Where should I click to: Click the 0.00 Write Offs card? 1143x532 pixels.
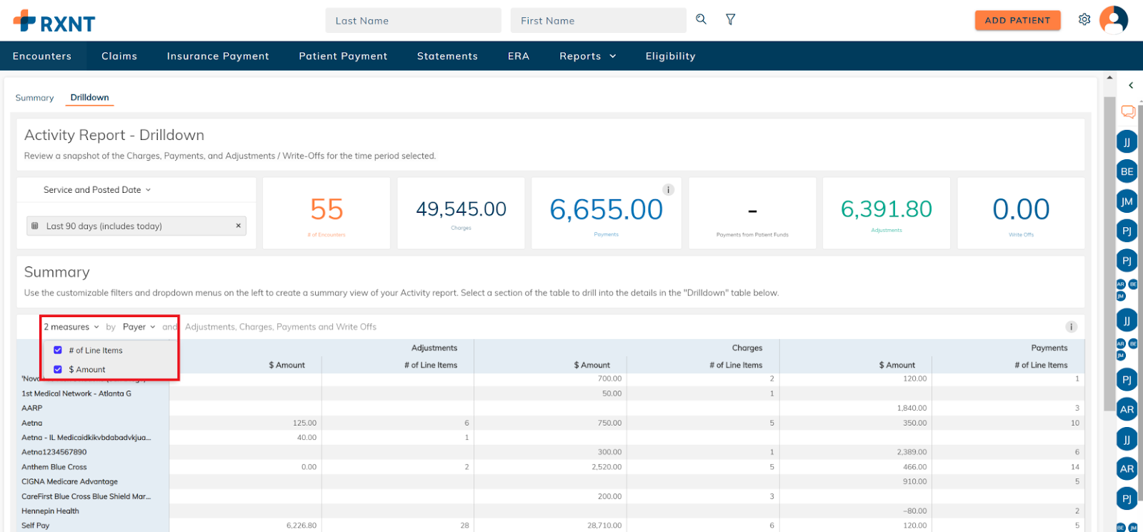pyautogui.click(x=1021, y=213)
